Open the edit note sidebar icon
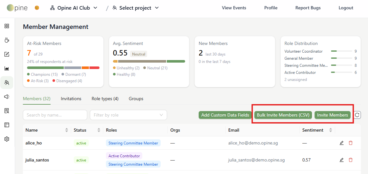This screenshot has height=174, width=368. point(7,55)
